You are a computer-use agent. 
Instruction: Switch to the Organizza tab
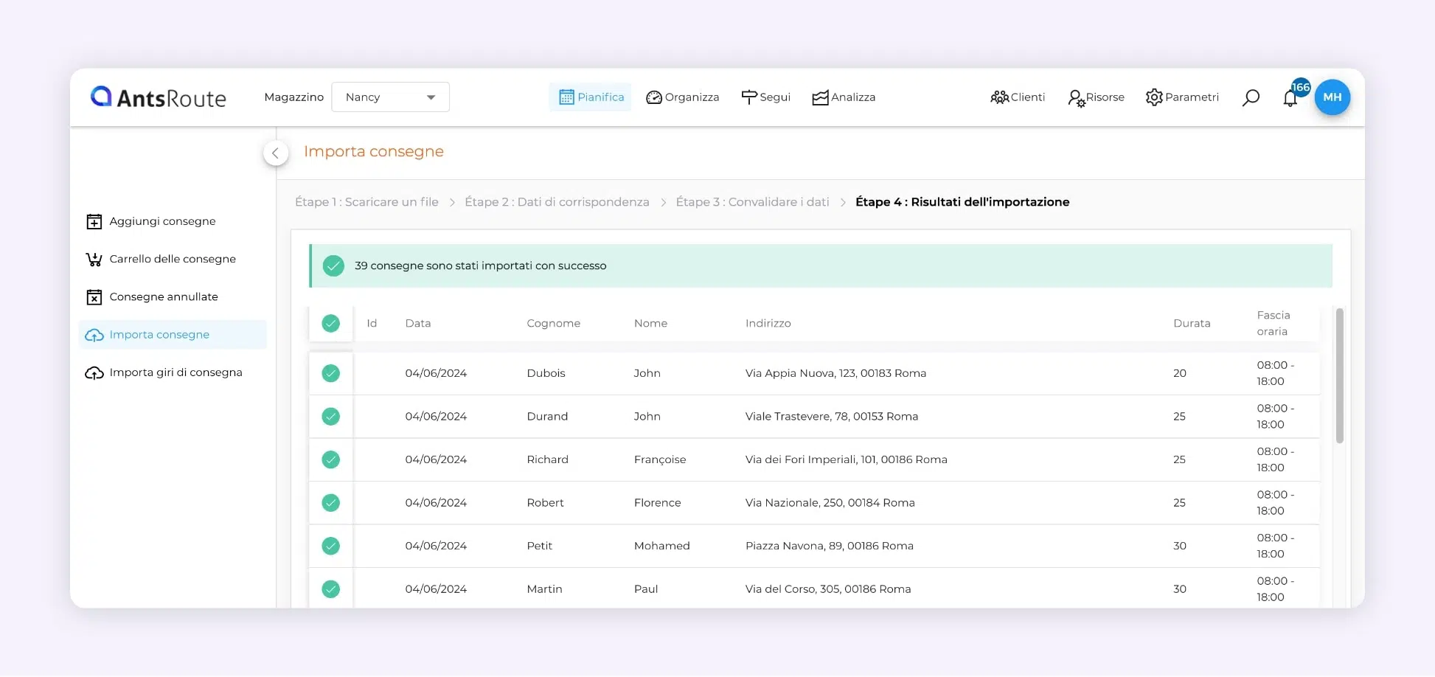682,97
